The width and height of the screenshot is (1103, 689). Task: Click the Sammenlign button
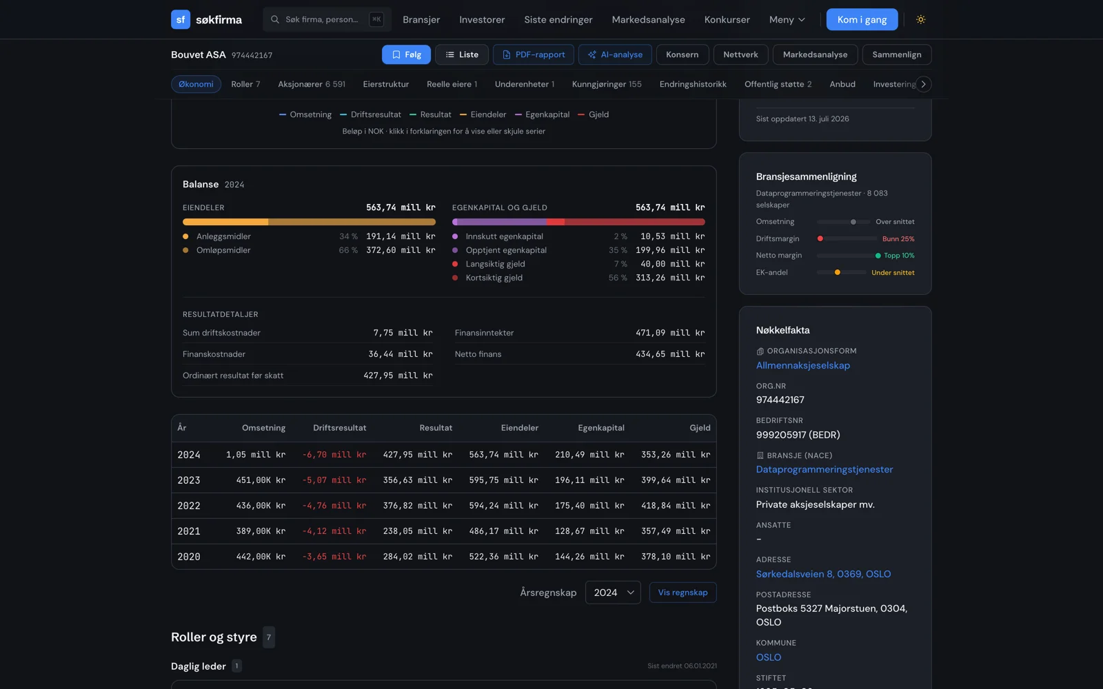tap(897, 54)
